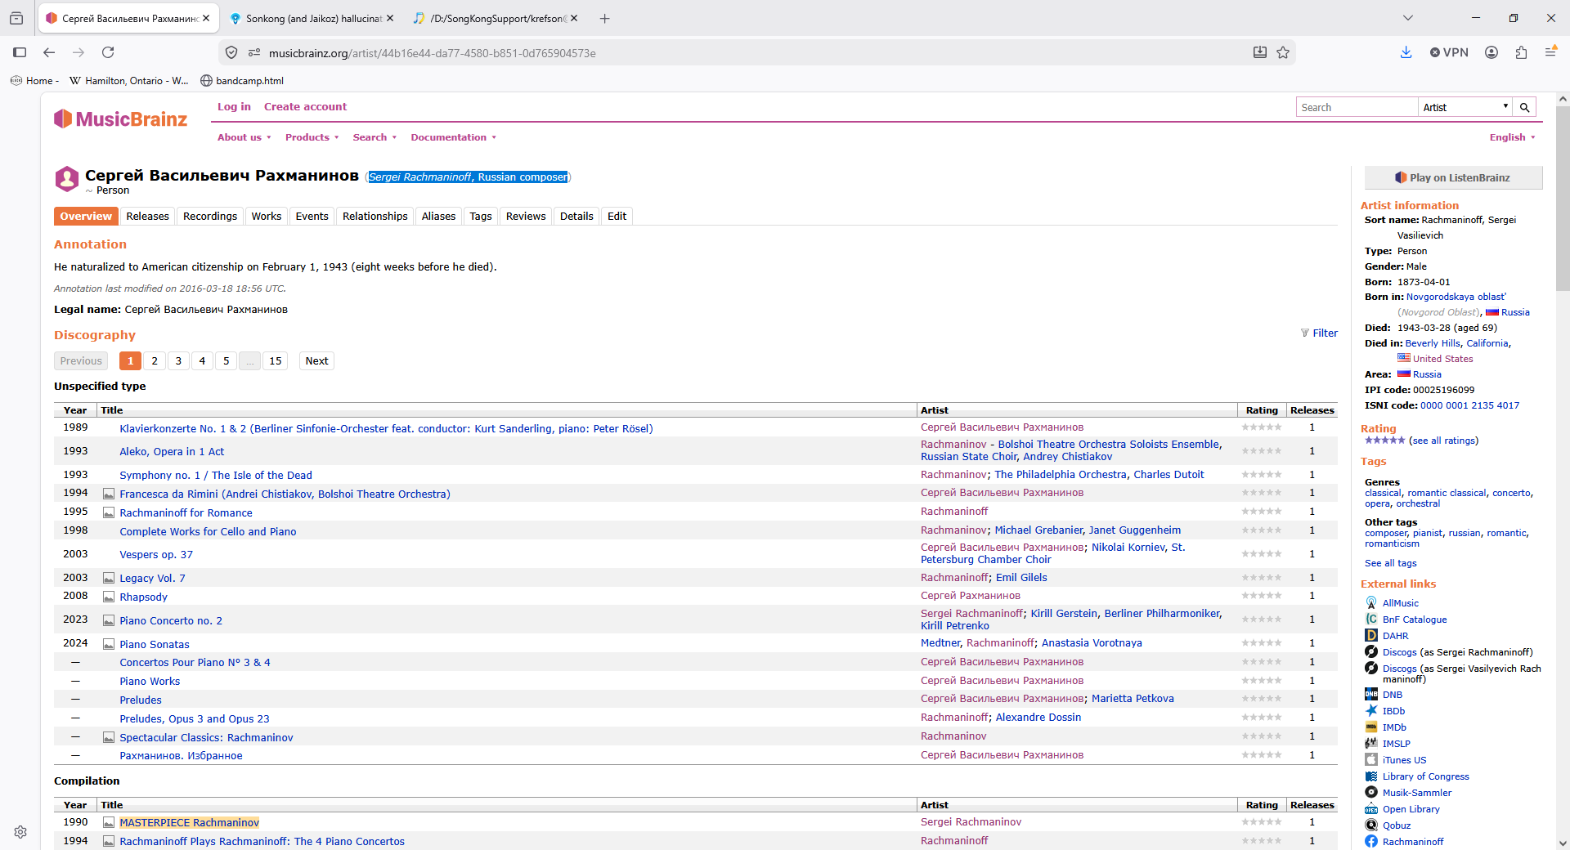Click the see all ratings link
The image size is (1570, 850).
click(x=1444, y=441)
